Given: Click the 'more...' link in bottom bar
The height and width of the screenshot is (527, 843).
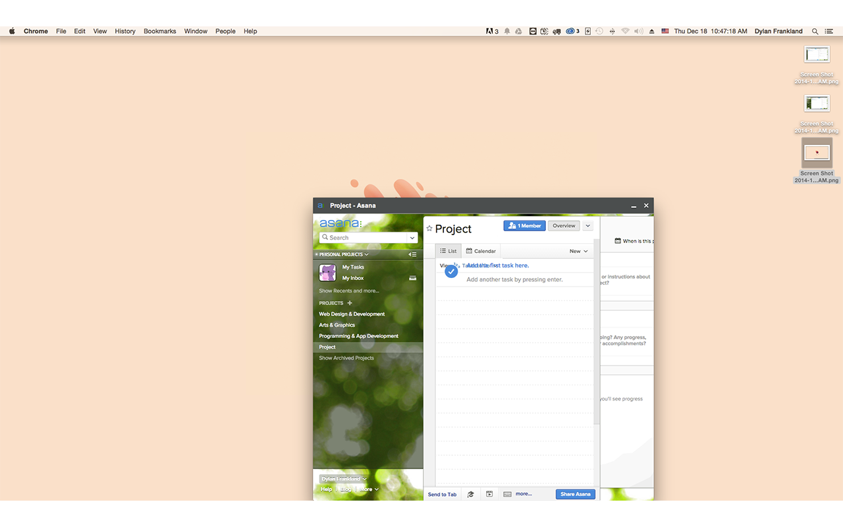Looking at the screenshot, I should pos(524,493).
